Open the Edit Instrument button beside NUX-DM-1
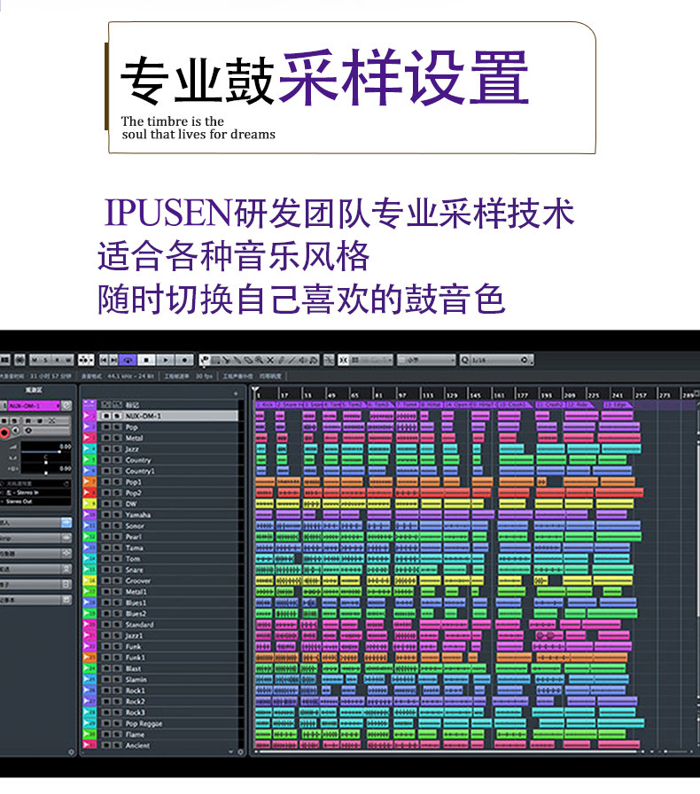 coord(66,406)
